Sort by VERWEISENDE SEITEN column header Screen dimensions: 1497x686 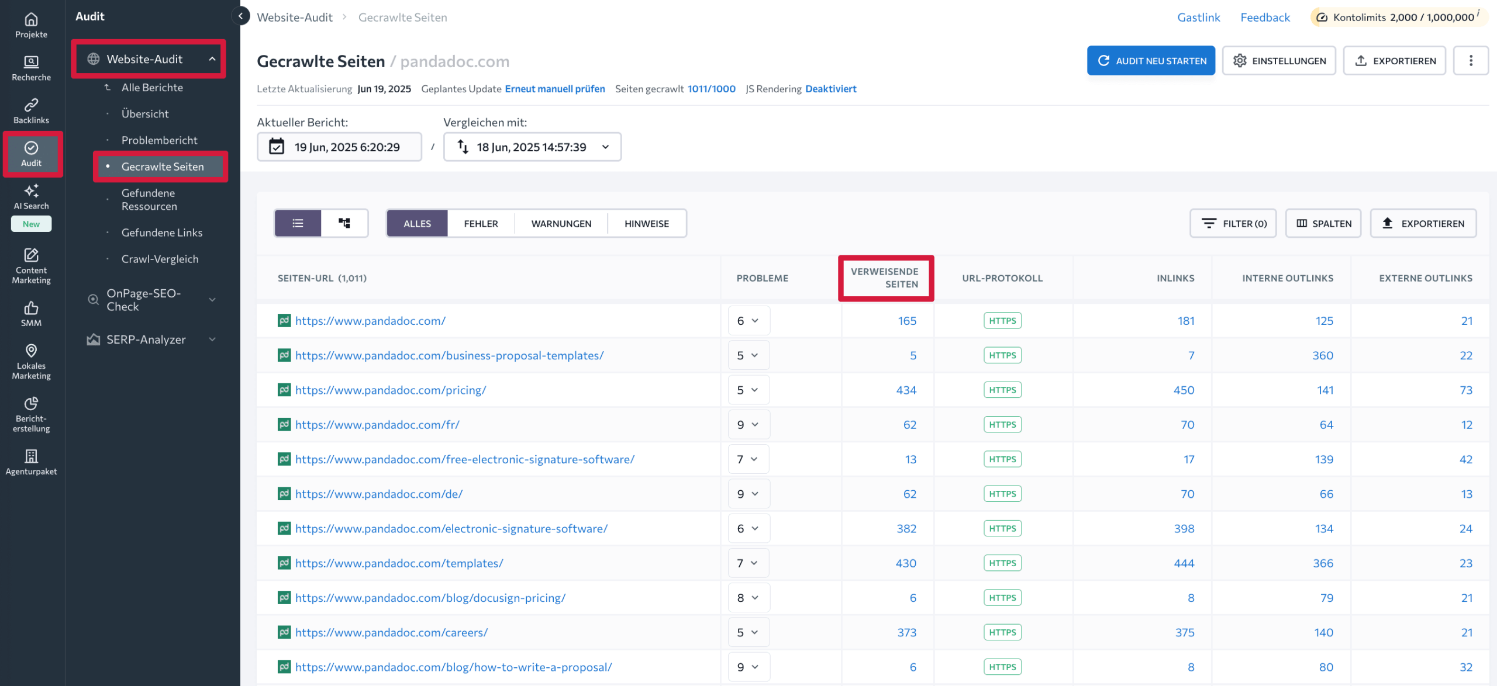[x=884, y=278]
